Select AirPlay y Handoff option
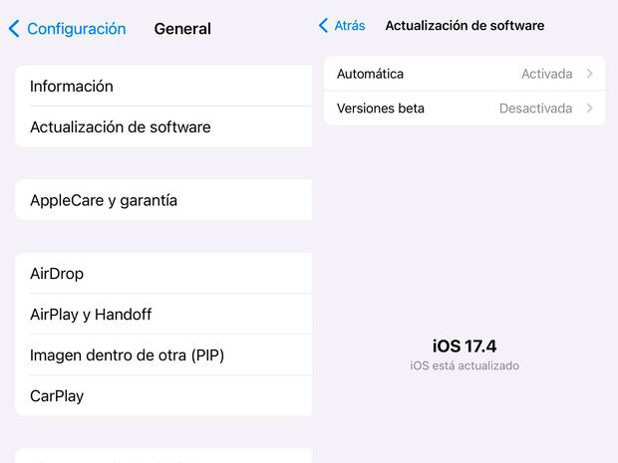The image size is (618, 463). click(x=163, y=315)
